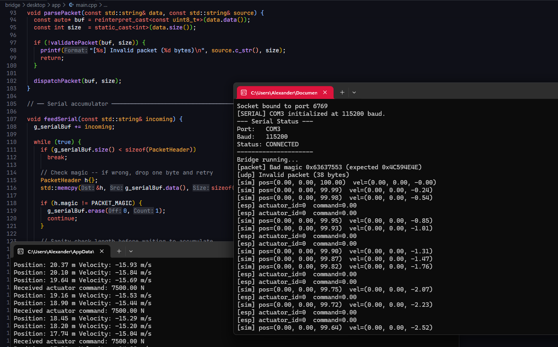The image size is (558, 347).
Task: Expand tab dropdown in lower-left terminal
Action: pos(131,251)
